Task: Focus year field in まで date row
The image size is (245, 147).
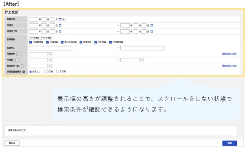Action: (x=33, y=20)
